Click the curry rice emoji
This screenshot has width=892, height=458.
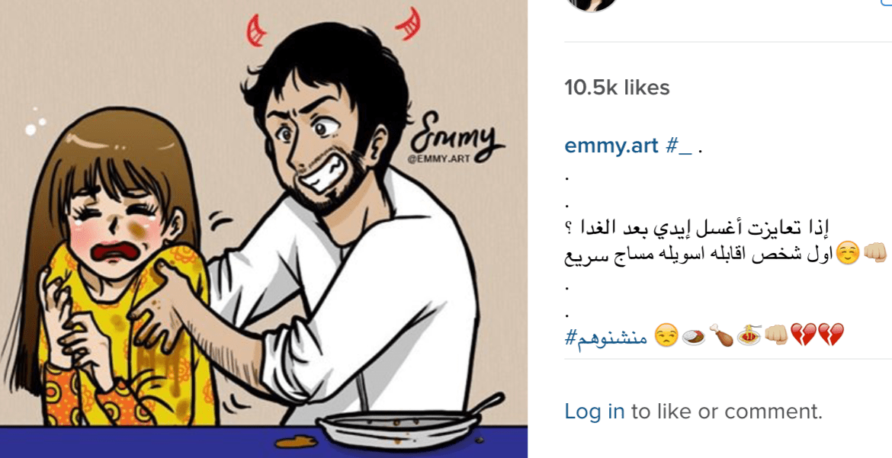[694, 337]
